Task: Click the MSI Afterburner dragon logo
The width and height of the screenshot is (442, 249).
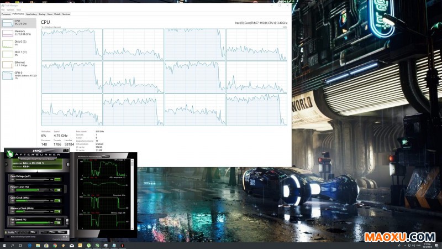Action: pos(10,154)
